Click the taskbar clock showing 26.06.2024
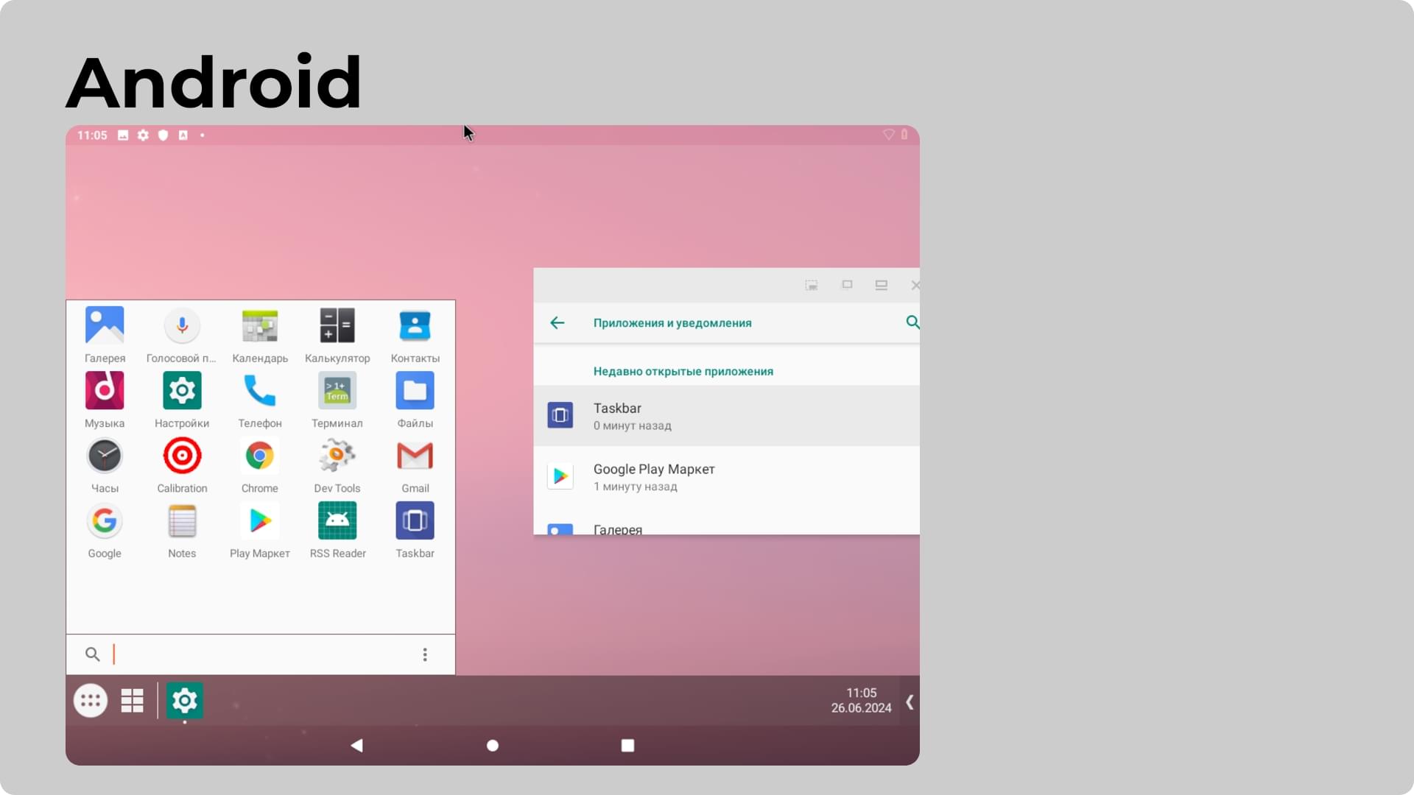The width and height of the screenshot is (1414, 795). [x=861, y=701]
